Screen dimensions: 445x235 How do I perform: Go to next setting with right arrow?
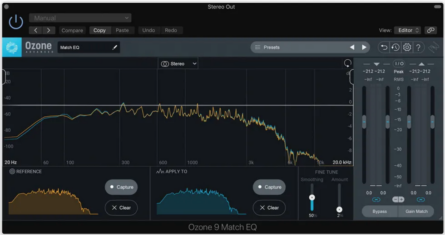point(49,30)
